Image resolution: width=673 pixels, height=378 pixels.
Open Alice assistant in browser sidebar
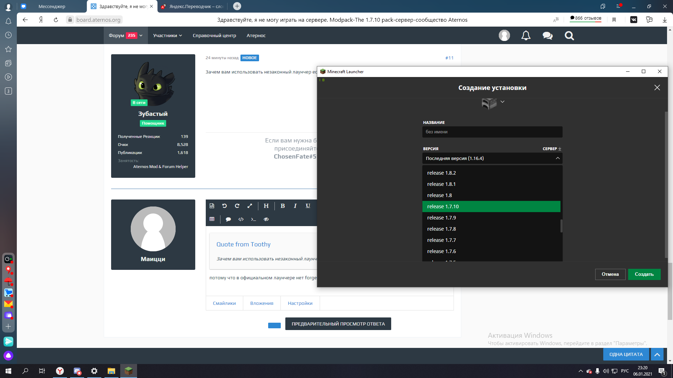point(8,356)
